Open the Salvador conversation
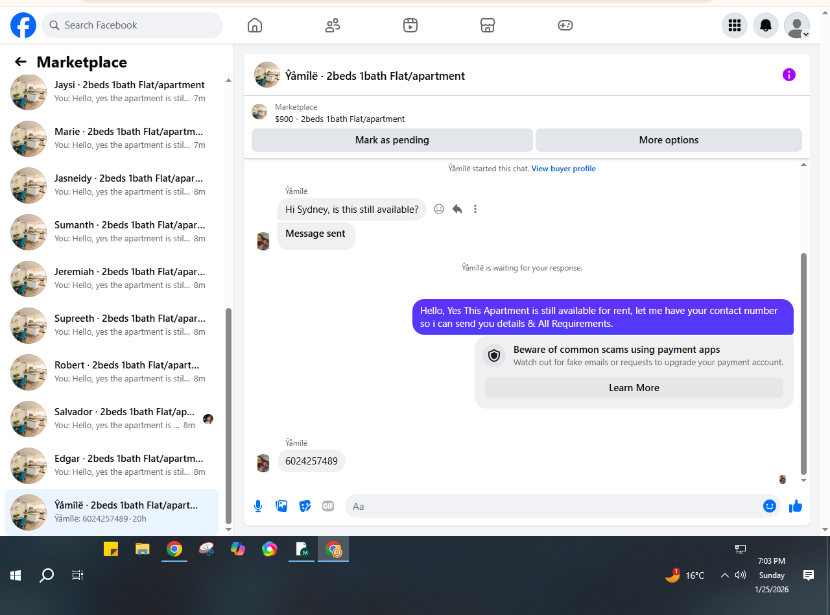This screenshot has height=615, width=830. click(x=112, y=419)
